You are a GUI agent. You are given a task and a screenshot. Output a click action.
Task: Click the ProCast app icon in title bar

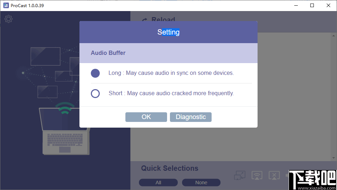coord(6,5)
